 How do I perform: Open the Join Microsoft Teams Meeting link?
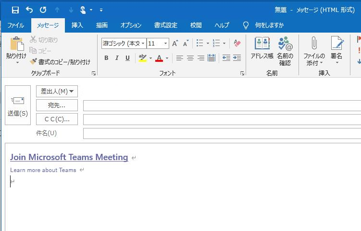[69, 157]
